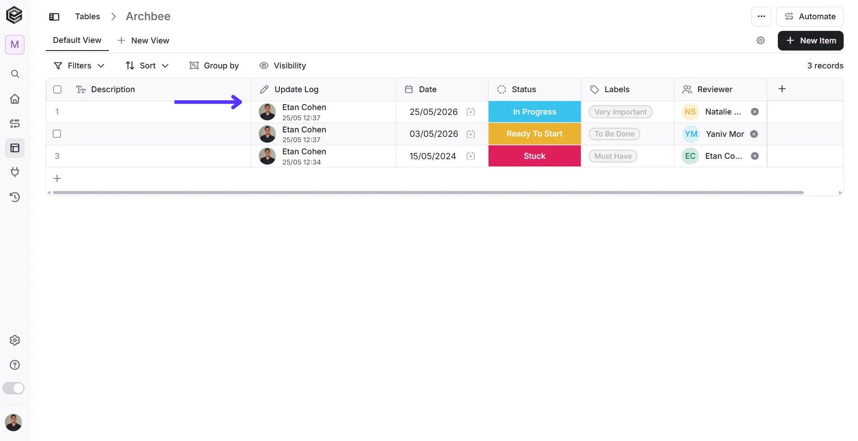Open the Visibility eye options
This screenshot has width=858, height=441.
(283, 66)
